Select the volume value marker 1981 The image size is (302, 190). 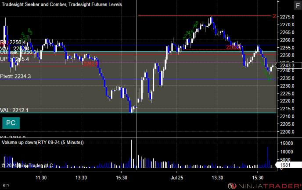pyautogui.click(x=288, y=165)
